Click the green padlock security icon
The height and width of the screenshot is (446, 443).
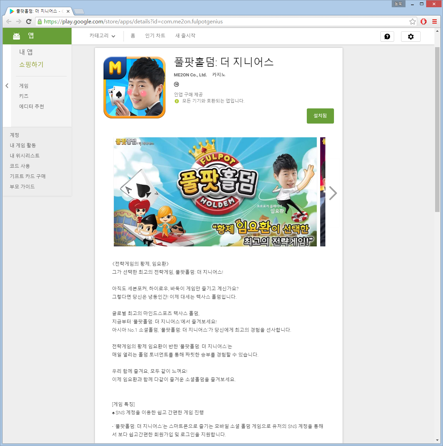40,21
